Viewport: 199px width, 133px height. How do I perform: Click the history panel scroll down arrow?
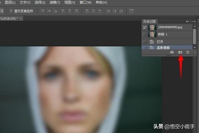pos(195,48)
